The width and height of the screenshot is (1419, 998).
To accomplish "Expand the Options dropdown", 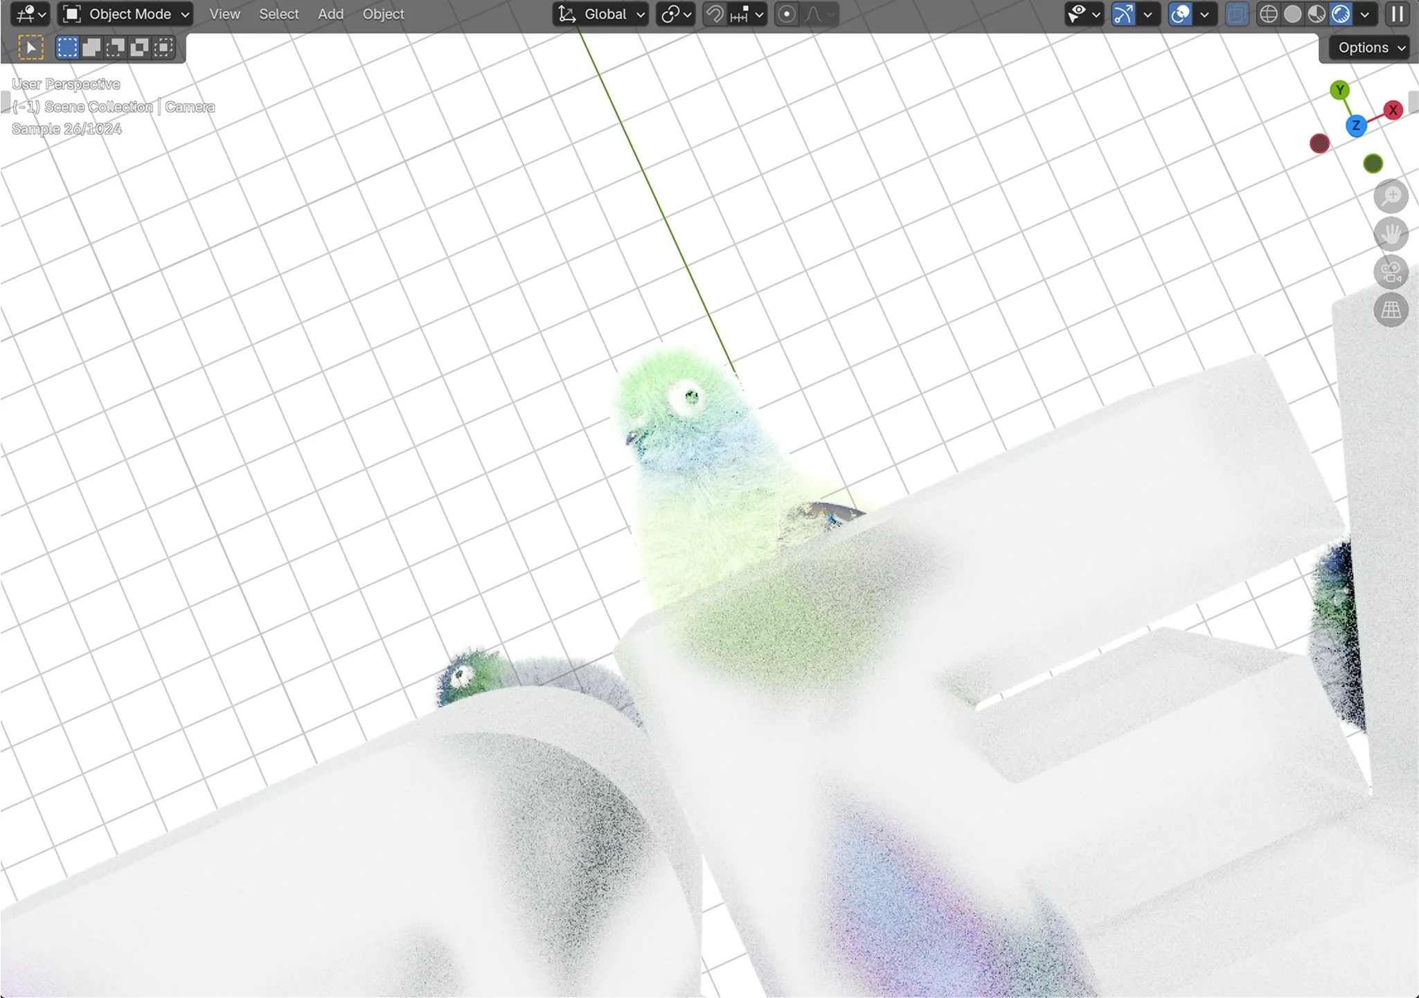I will click(1369, 47).
